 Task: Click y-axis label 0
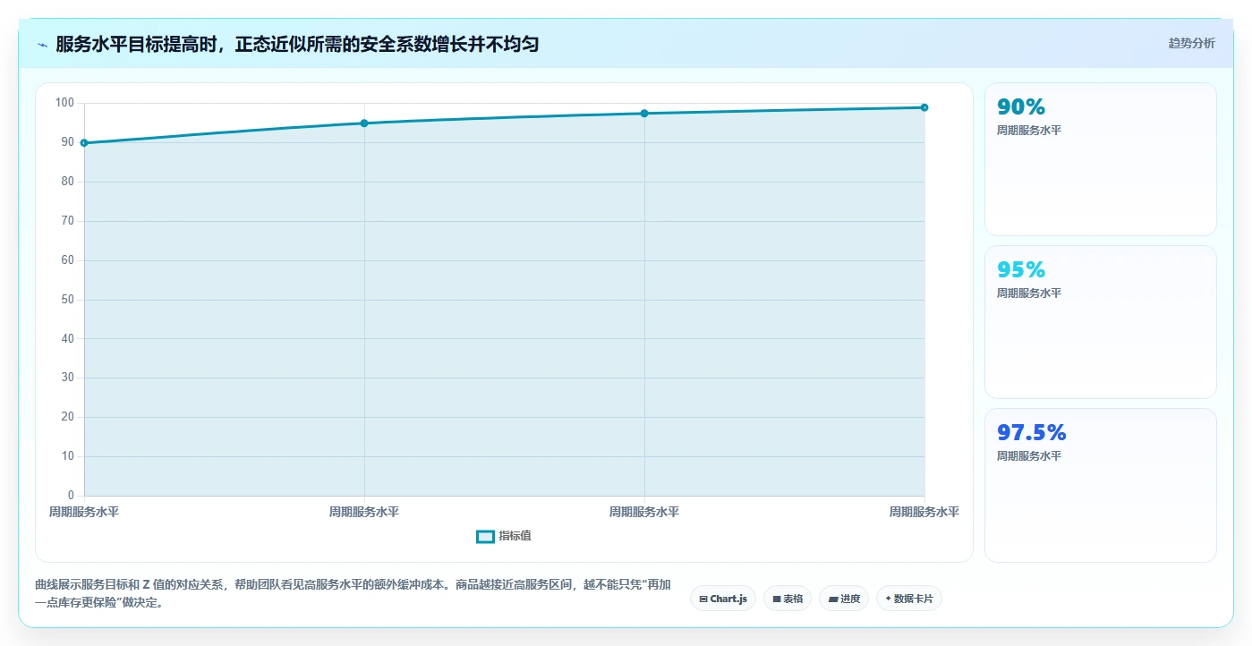point(72,496)
